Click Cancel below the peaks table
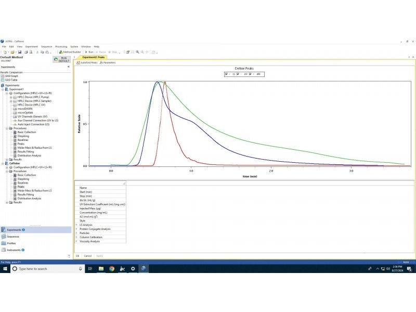Image resolution: width=416 pixels, height=312 pixels. click(x=88, y=256)
